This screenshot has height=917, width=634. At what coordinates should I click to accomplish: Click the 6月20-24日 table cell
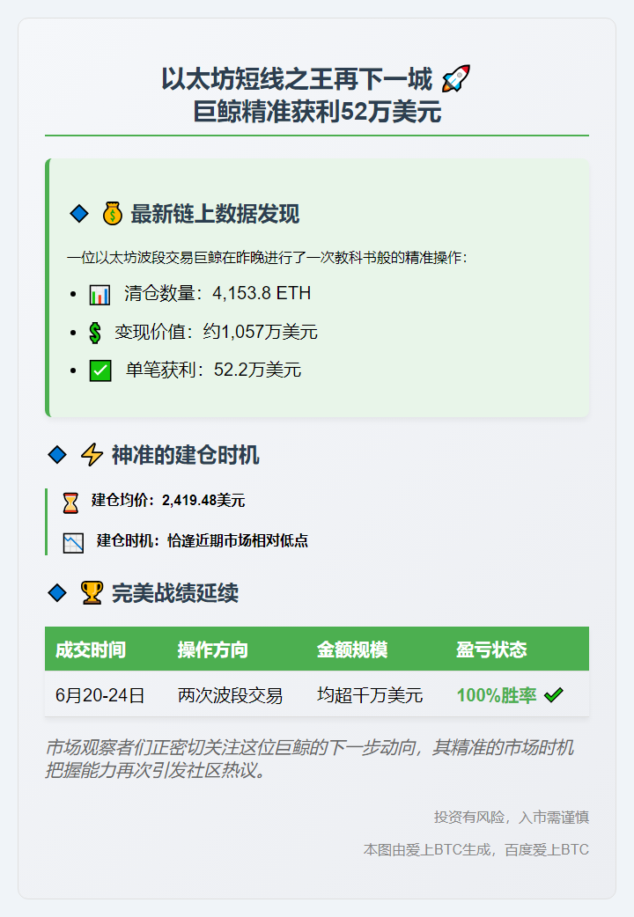click(x=100, y=695)
